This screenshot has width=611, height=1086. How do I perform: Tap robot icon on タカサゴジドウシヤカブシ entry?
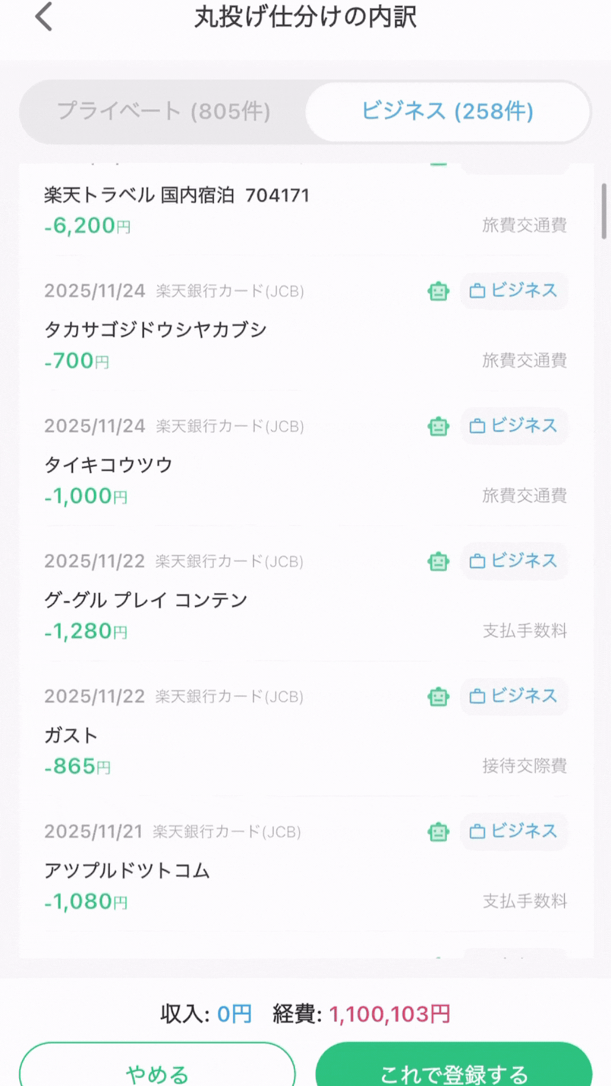click(x=438, y=291)
